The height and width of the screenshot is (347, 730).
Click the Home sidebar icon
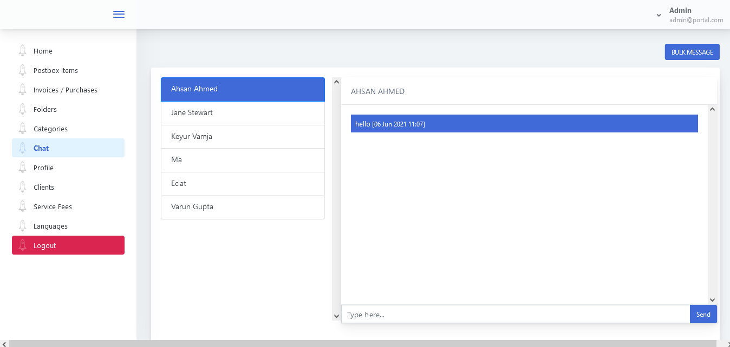[22, 50]
